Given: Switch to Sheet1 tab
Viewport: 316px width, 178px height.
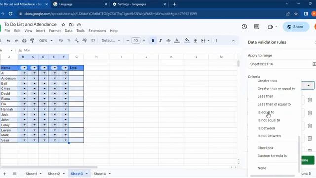Looking at the screenshot, I should (31, 174).
